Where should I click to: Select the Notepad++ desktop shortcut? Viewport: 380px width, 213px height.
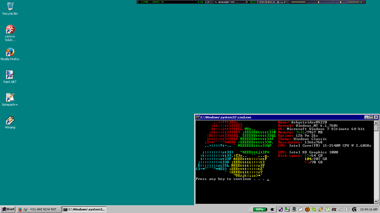(x=10, y=100)
